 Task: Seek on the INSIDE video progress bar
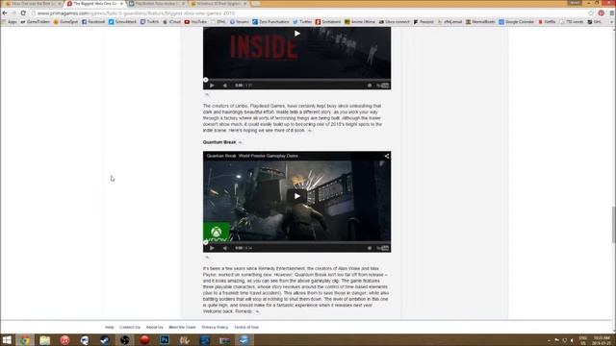[x=297, y=80]
